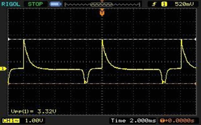Click the waveform memory overview bar
Screen dimensions: 201x125
coord(102,5)
